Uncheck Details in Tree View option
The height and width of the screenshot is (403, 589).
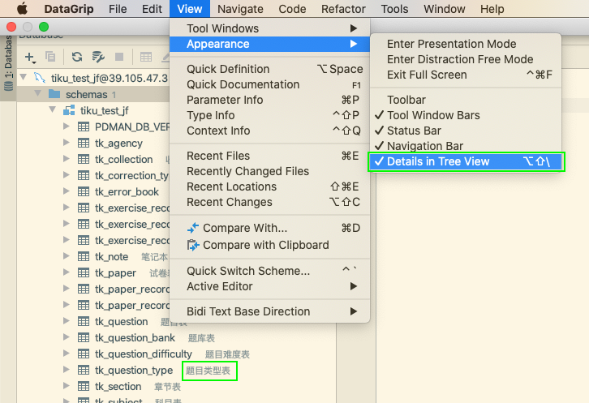[438, 161]
